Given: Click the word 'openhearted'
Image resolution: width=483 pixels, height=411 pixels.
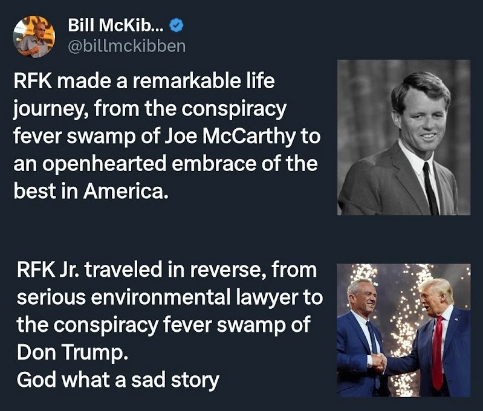Looking at the screenshot, I should click(x=105, y=164).
